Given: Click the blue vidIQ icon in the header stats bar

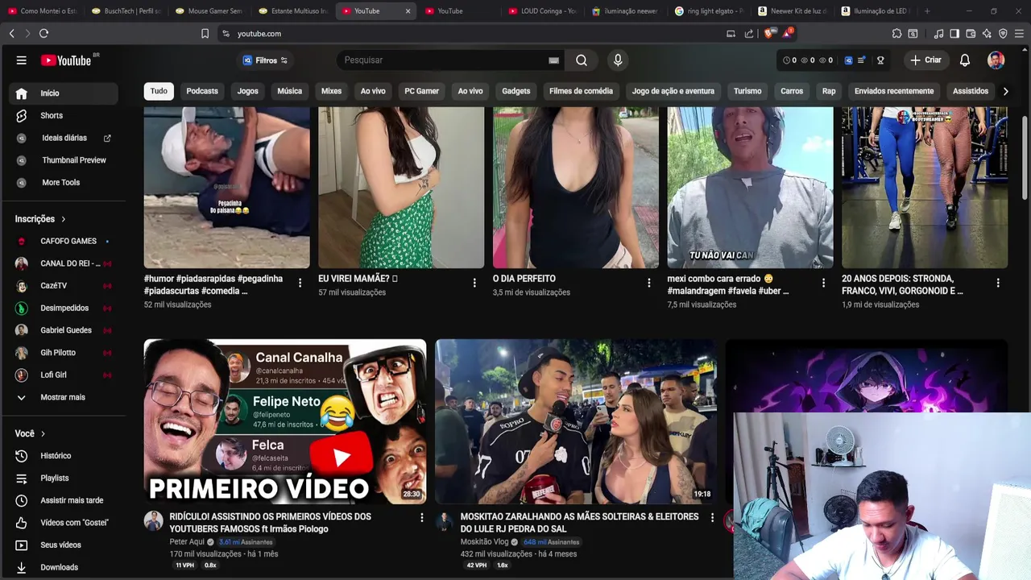Looking at the screenshot, I should point(847,60).
